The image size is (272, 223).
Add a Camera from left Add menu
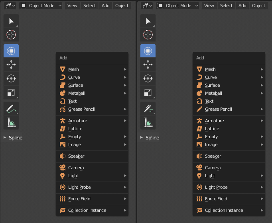pyautogui.click(x=92, y=168)
